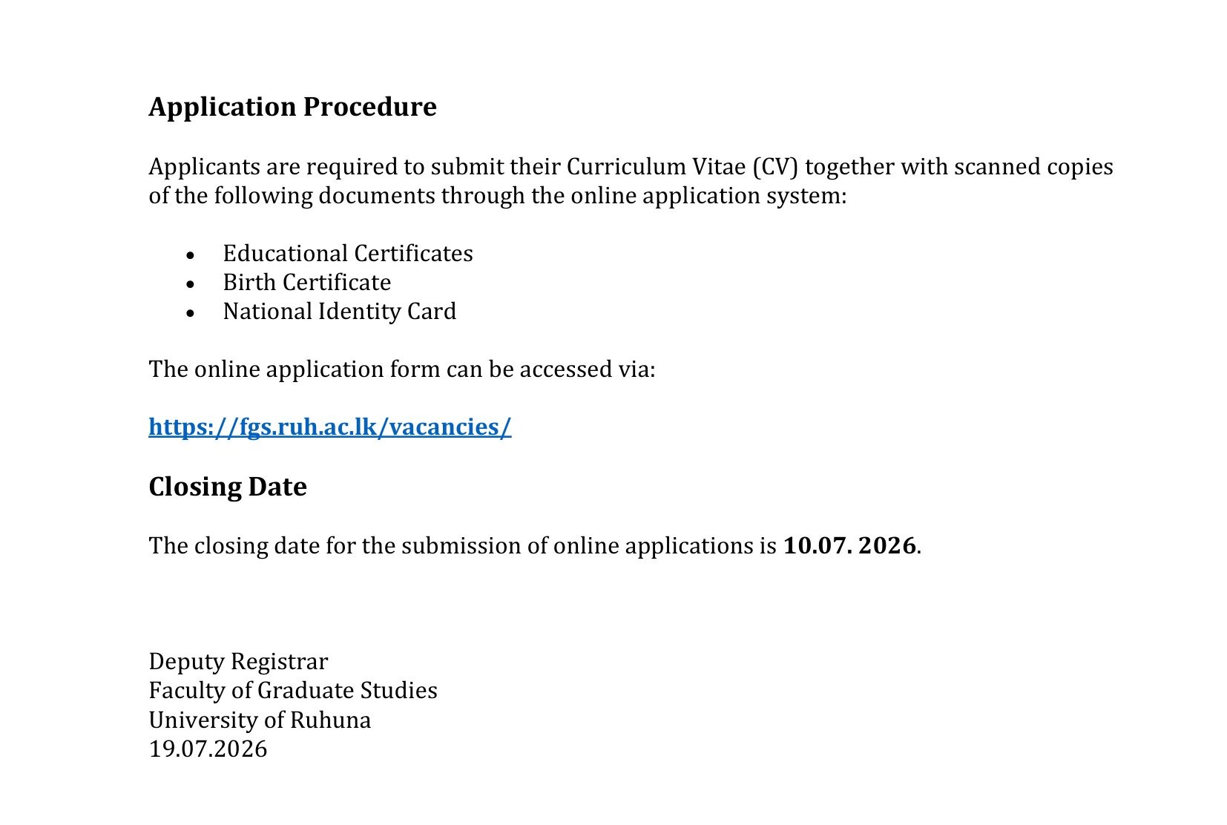Screen dimensions: 1227x825
Task: Click the Deputy Registrar signature line
Action: pos(238,662)
